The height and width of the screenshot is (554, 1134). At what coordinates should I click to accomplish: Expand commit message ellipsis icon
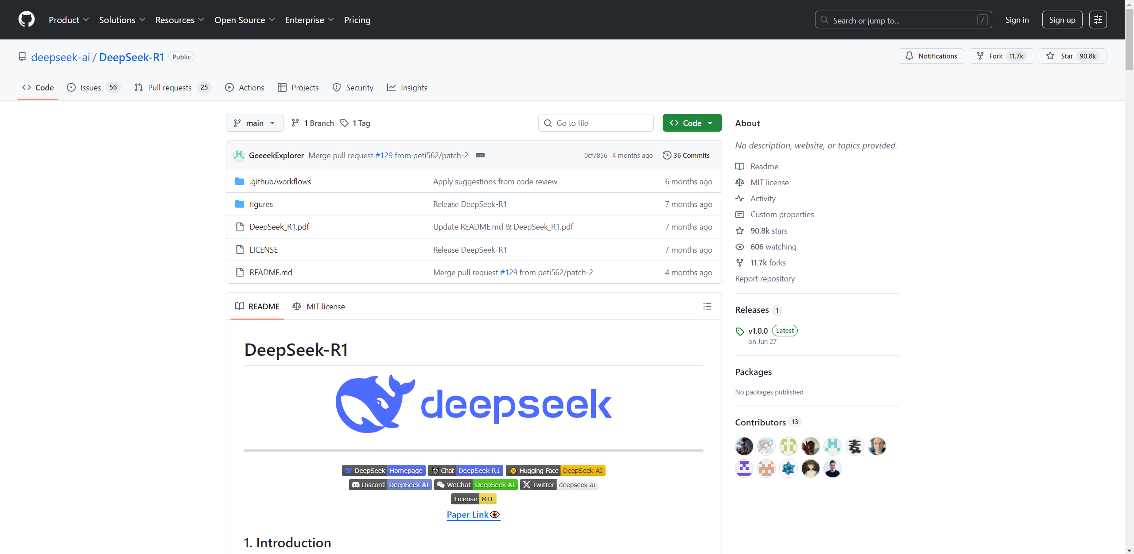pos(480,155)
